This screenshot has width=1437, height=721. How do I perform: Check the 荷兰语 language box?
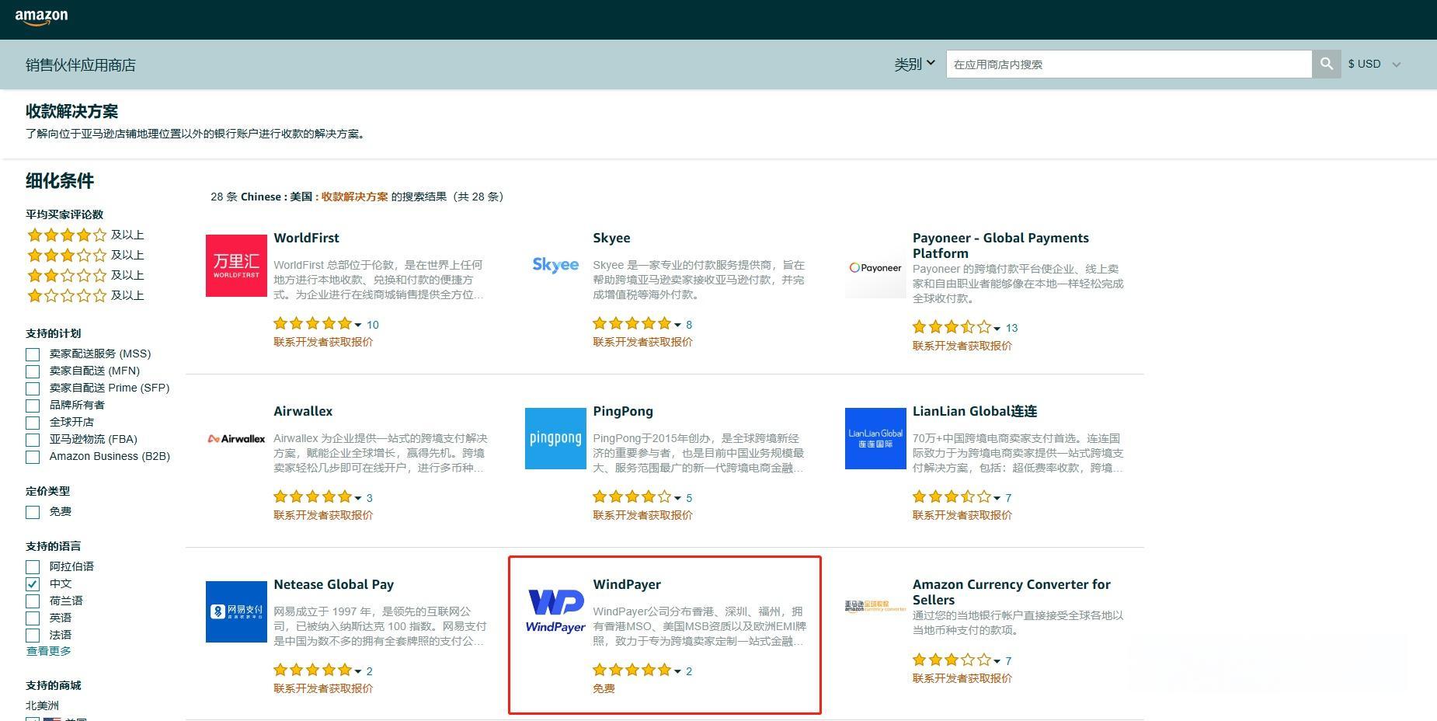[33, 601]
